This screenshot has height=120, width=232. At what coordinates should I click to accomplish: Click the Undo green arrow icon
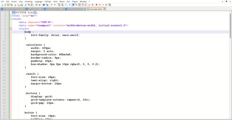tap(36, 5)
